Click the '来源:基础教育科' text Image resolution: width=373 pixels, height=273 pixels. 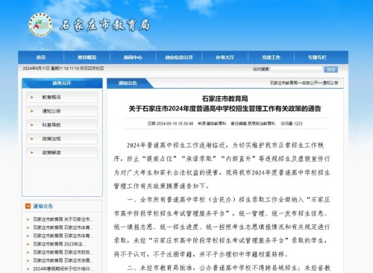point(212,123)
